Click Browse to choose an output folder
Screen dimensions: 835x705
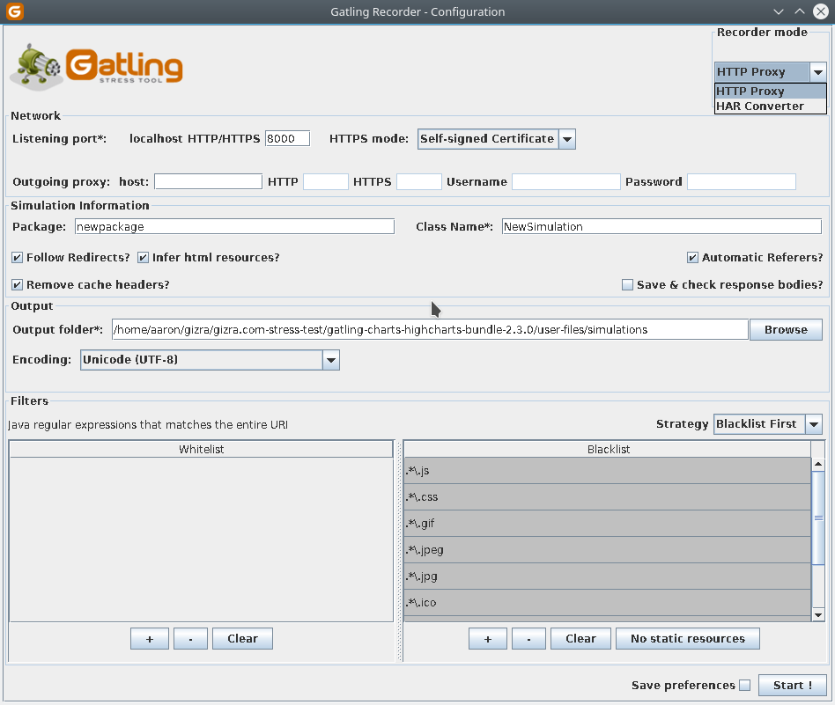785,328
